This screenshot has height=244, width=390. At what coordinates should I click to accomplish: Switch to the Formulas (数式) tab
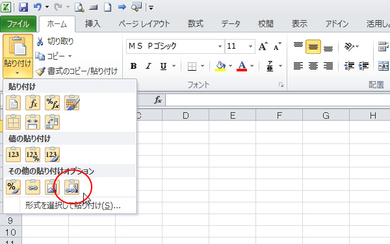[196, 24]
